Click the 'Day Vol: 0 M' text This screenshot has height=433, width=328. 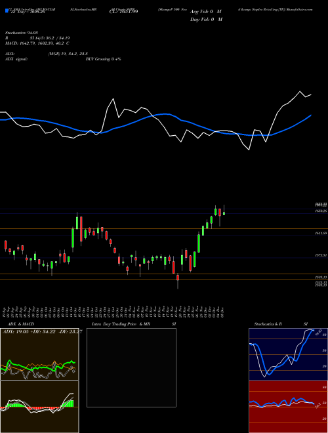point(206,19)
